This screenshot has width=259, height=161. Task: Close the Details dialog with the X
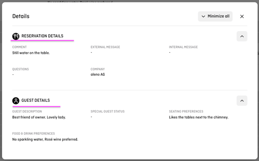click(242, 16)
